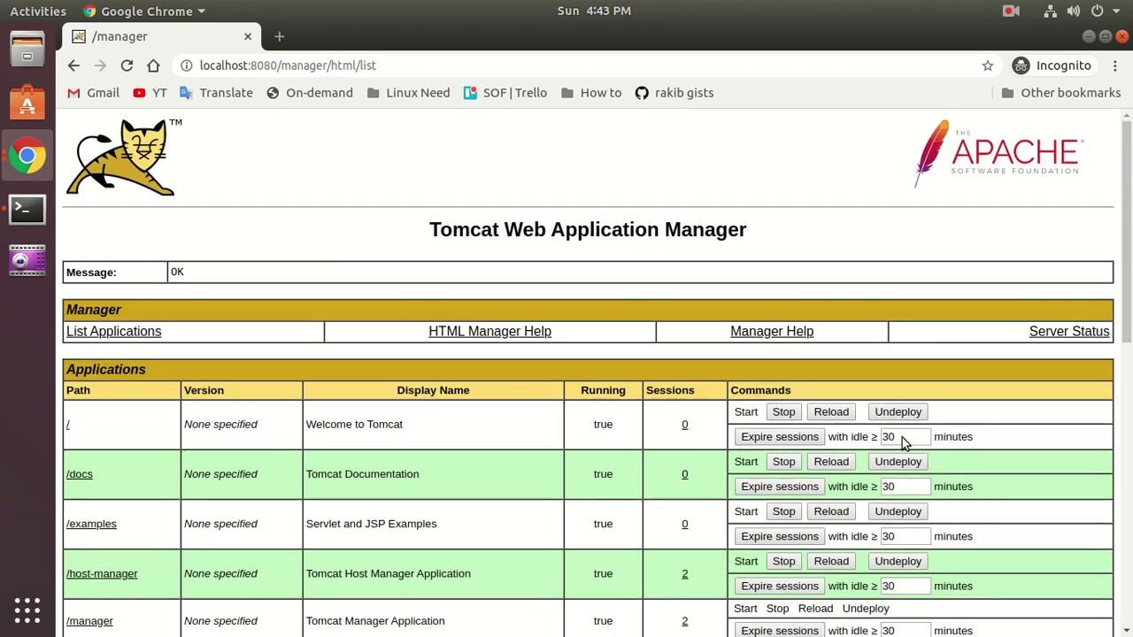The width and height of the screenshot is (1133, 637).
Task: Click the /docs sessions count 0
Action: [x=684, y=474]
